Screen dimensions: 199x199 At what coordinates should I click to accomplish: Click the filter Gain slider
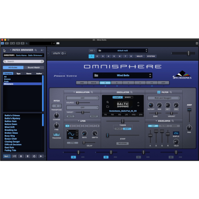156,113
